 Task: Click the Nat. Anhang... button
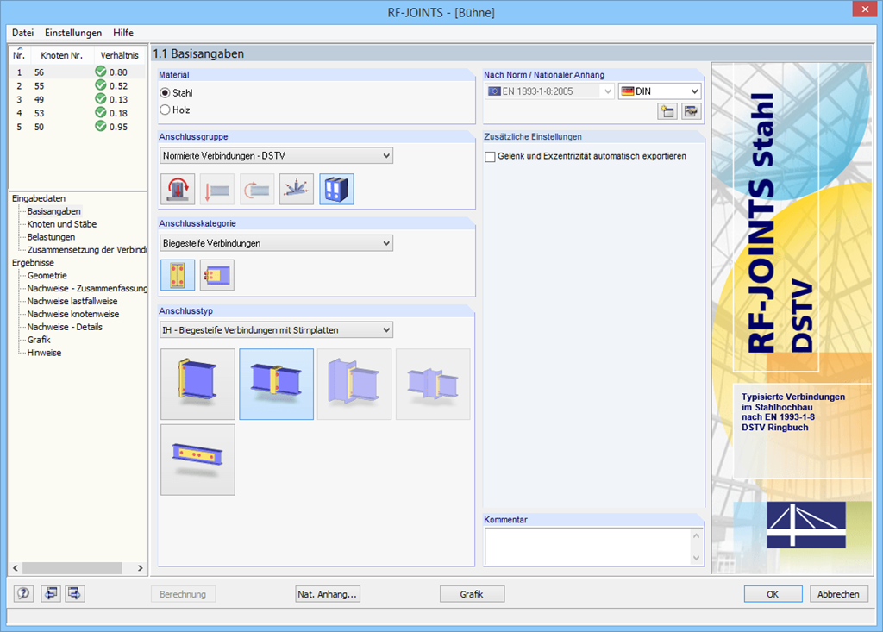pos(328,594)
